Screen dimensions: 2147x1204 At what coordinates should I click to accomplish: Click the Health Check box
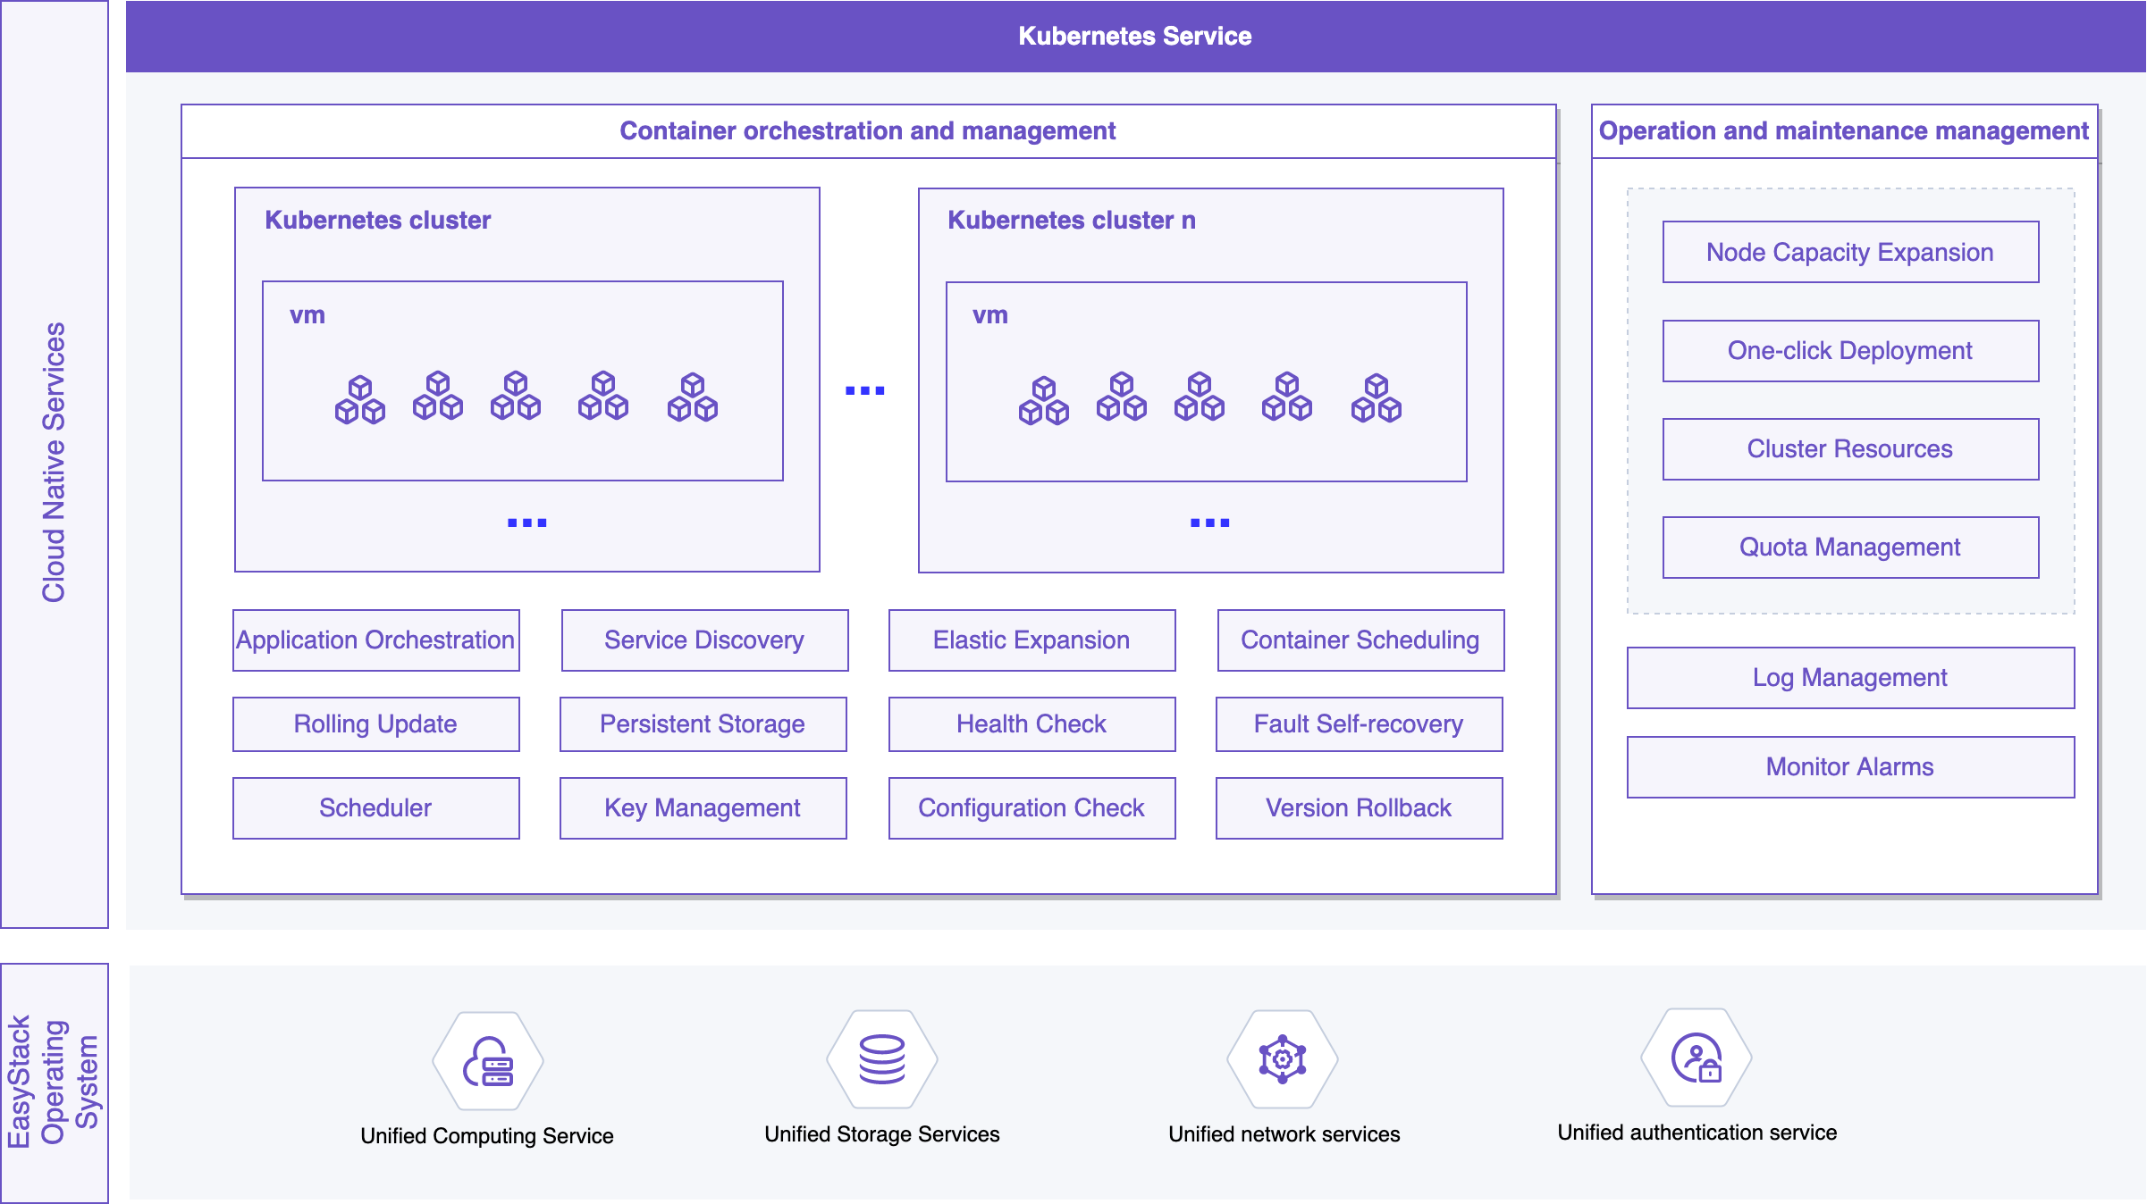pyautogui.click(x=1031, y=723)
